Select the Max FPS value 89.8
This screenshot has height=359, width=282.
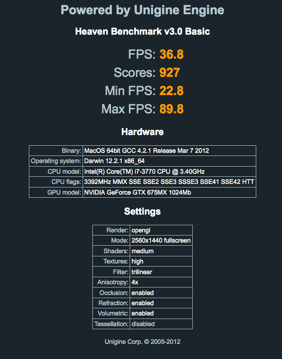click(x=171, y=109)
